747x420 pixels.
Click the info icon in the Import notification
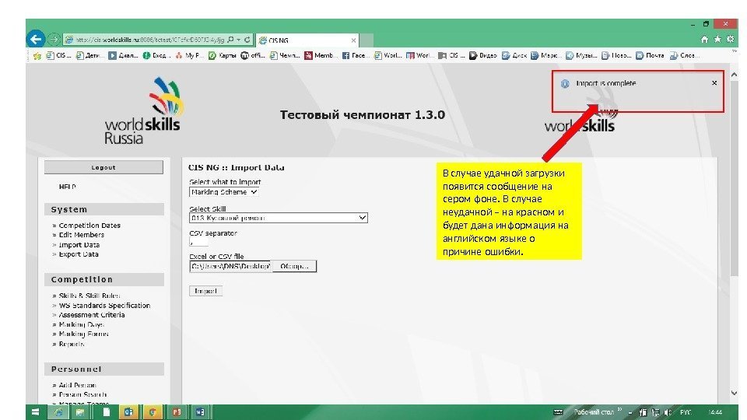pos(565,84)
